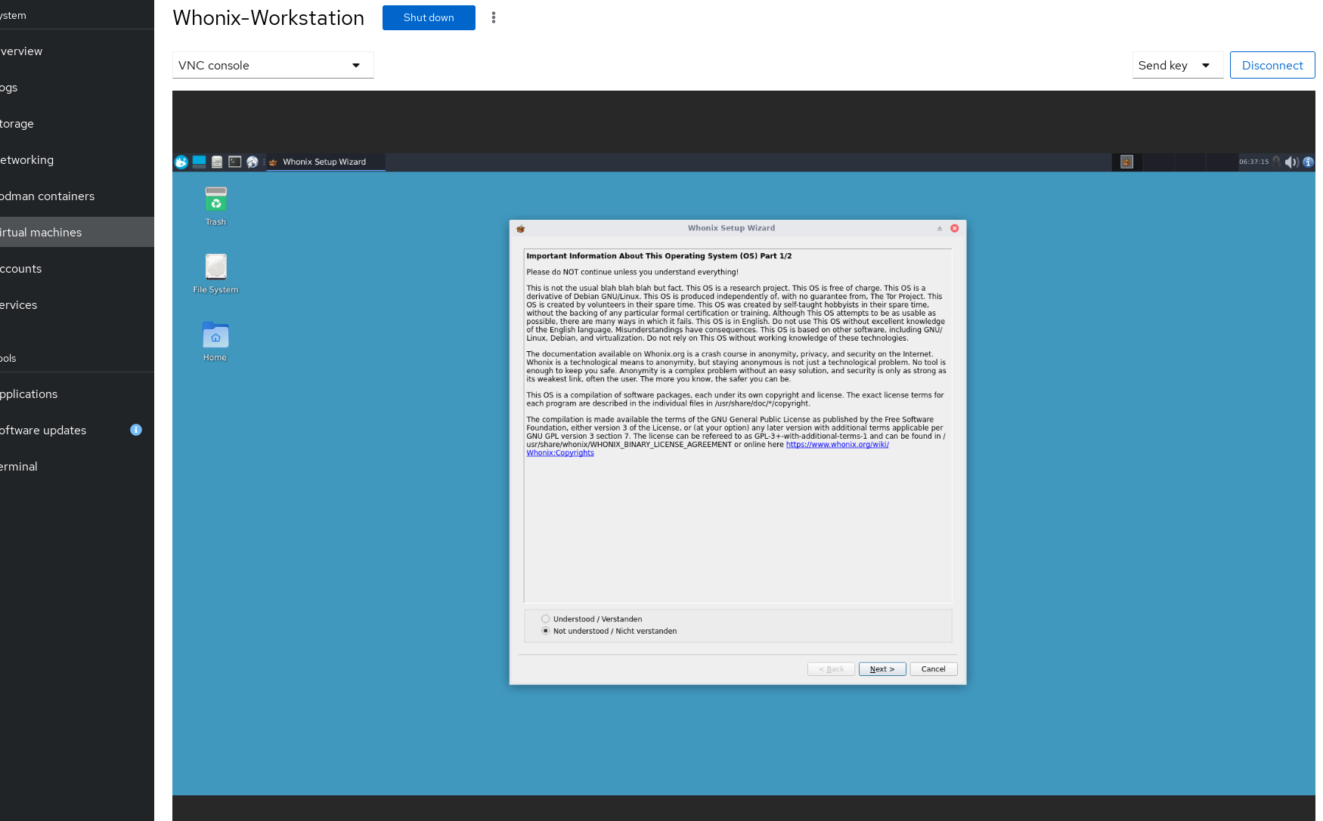Open the kebab actions menu beside Shut down
The height and width of the screenshot is (821, 1323).
pos(494,17)
